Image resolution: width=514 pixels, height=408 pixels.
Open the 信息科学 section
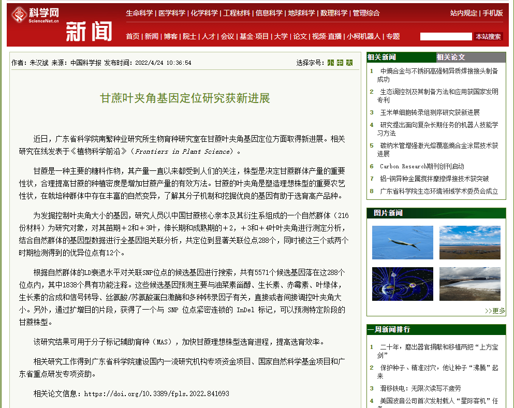[269, 13]
